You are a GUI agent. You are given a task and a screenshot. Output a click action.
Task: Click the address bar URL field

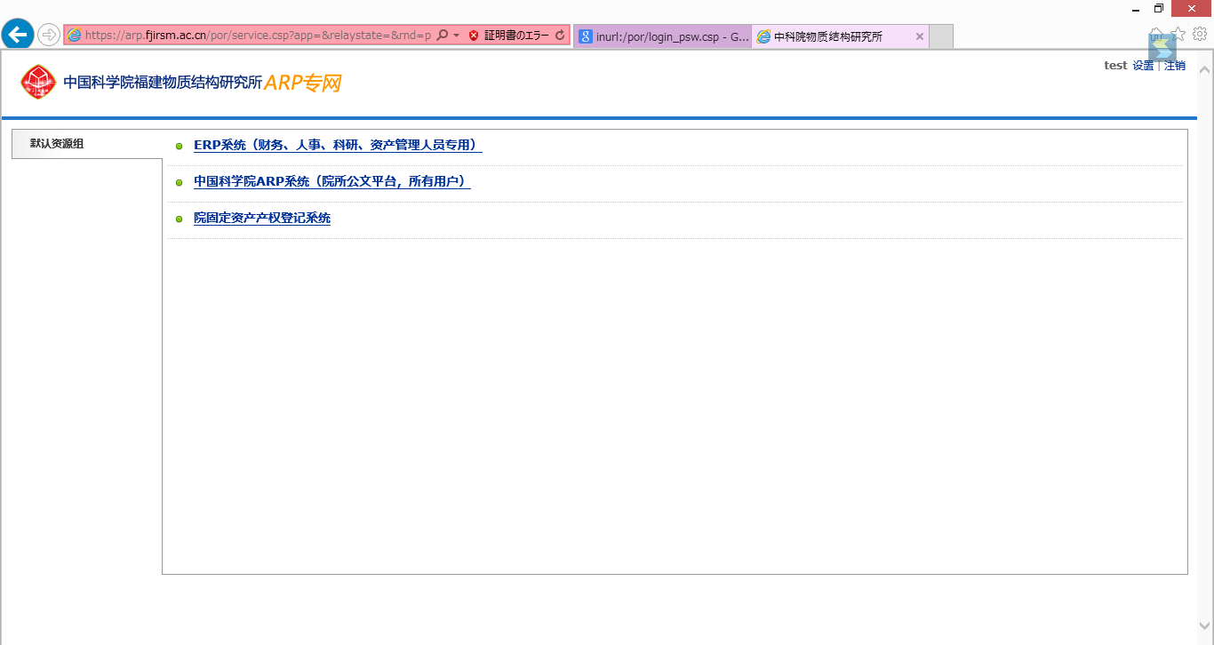(x=258, y=36)
